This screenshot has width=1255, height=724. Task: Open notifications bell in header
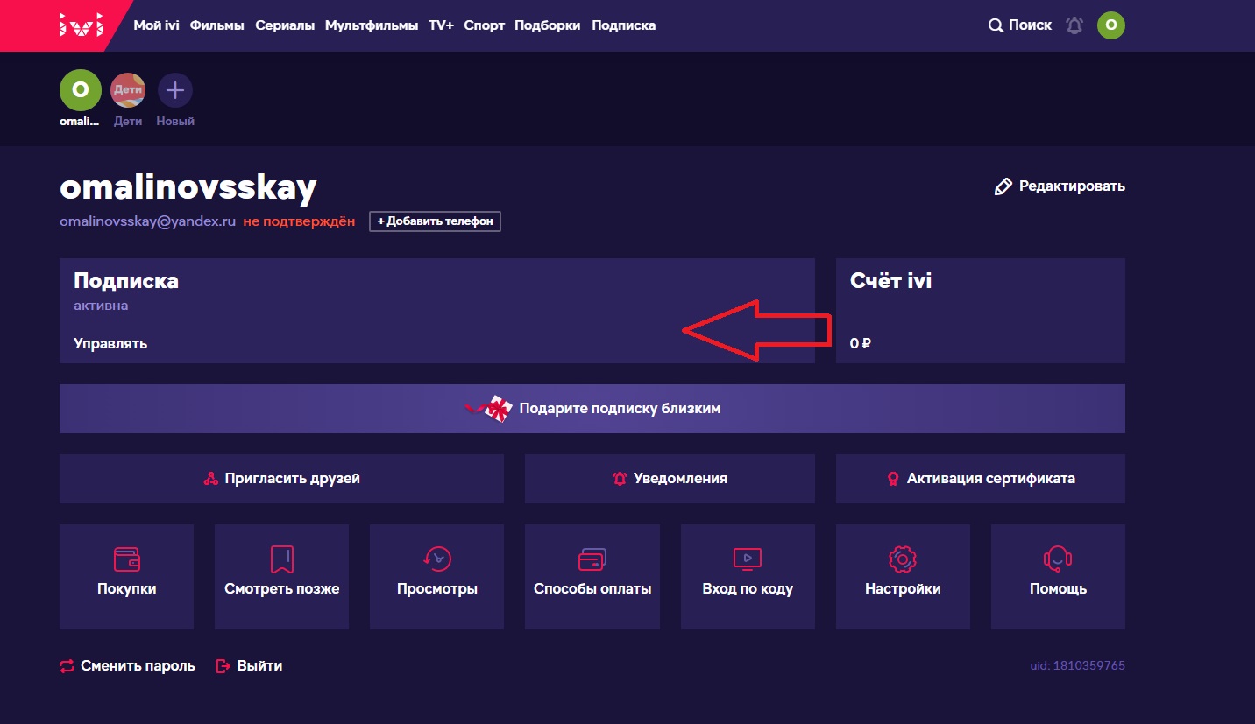[1074, 25]
